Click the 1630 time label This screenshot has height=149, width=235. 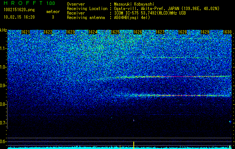click(x=228, y=32)
